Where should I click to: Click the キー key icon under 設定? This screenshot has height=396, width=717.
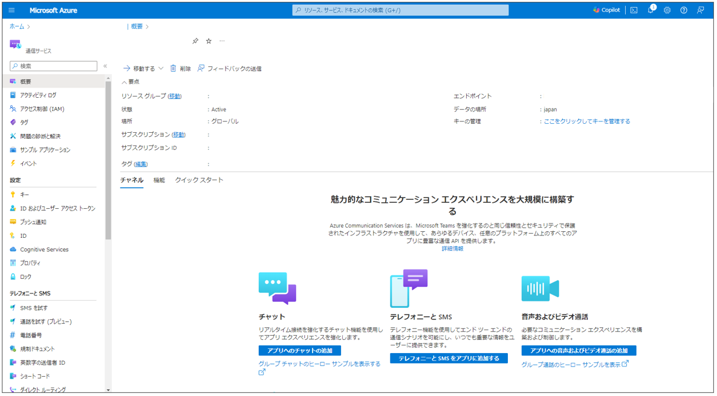[x=13, y=194]
